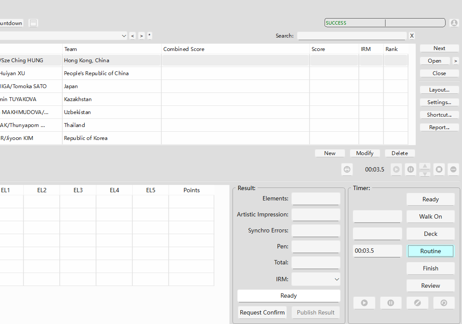Click the play icon in Timer panel
462x324 pixels.
point(364,303)
